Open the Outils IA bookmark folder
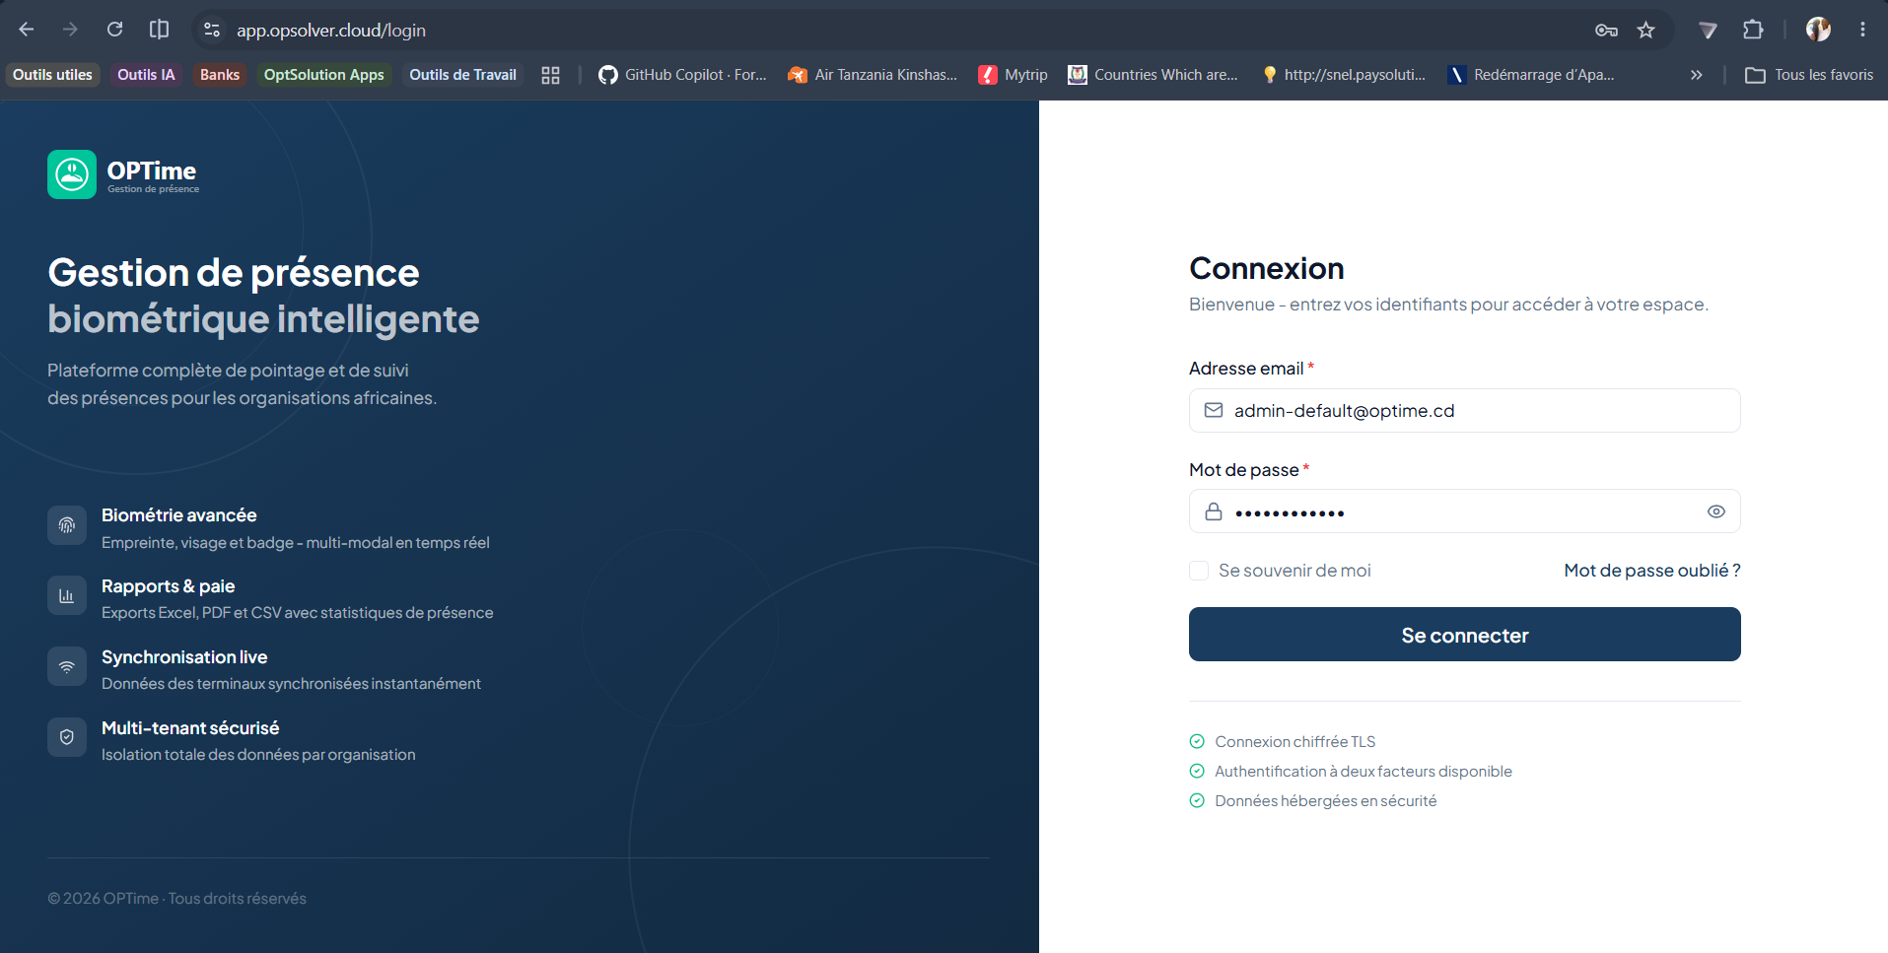1888x953 pixels. point(146,75)
